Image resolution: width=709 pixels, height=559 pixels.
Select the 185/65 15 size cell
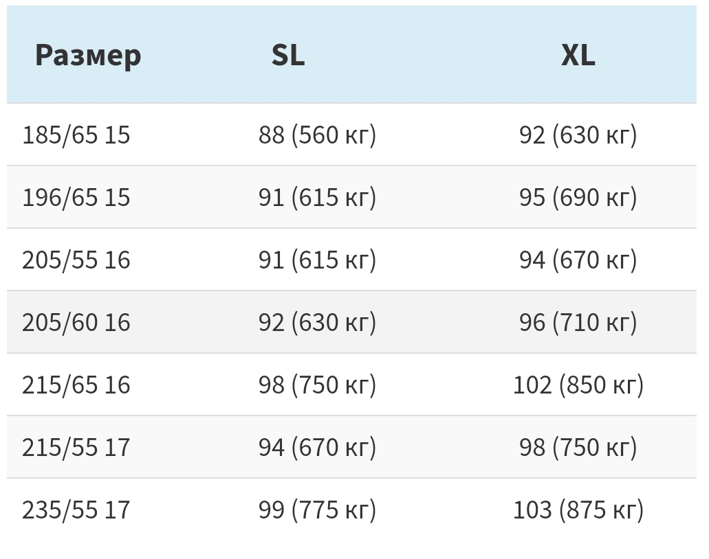[76, 135]
